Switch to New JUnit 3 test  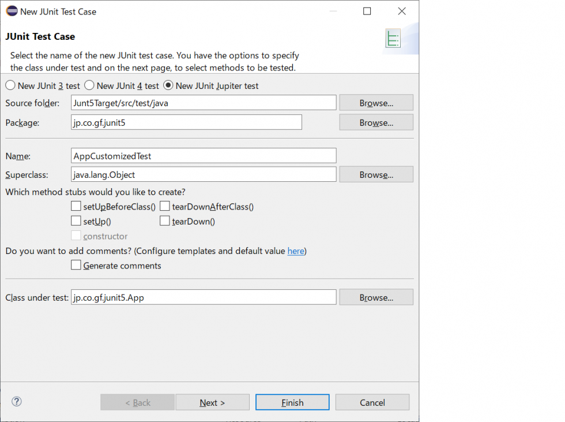[x=10, y=85]
